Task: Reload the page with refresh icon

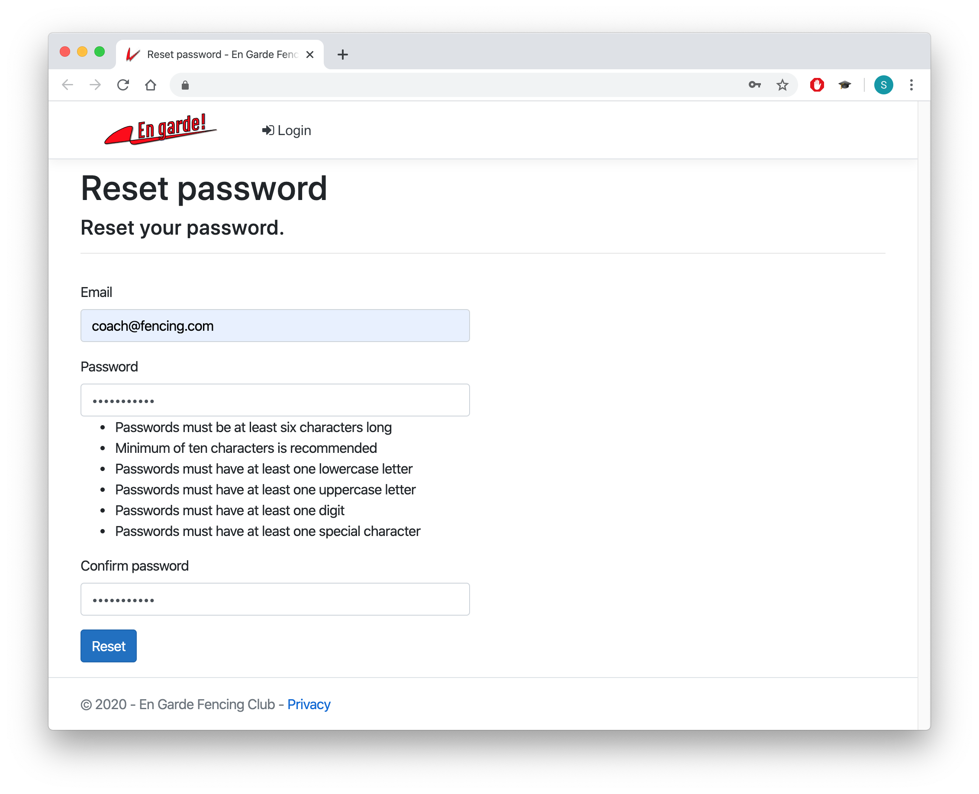Action: pos(123,85)
